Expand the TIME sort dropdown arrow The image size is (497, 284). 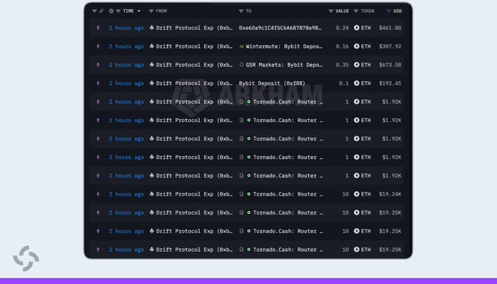pyautogui.click(x=139, y=11)
